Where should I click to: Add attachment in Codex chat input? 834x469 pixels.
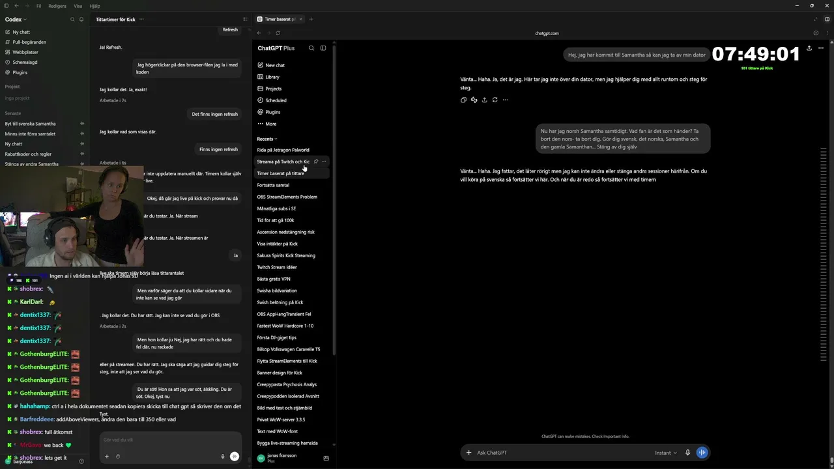[x=107, y=457]
